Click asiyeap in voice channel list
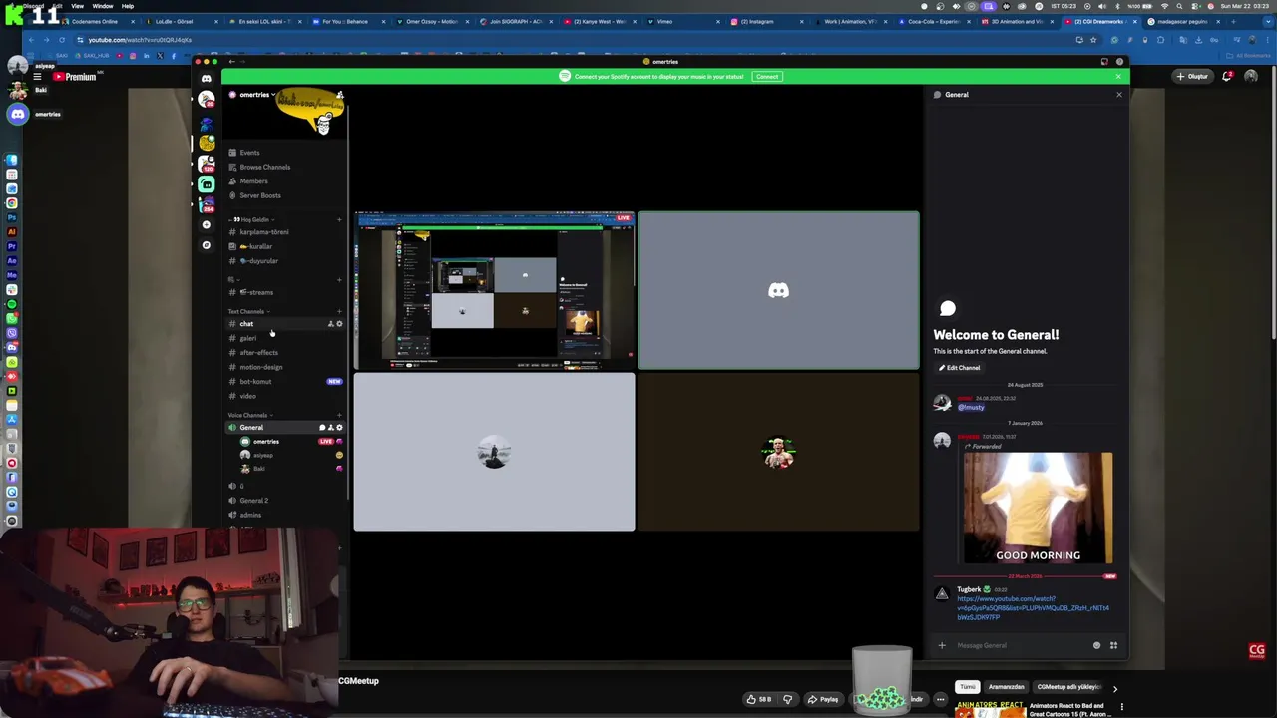This screenshot has height=718, width=1277. [263, 455]
